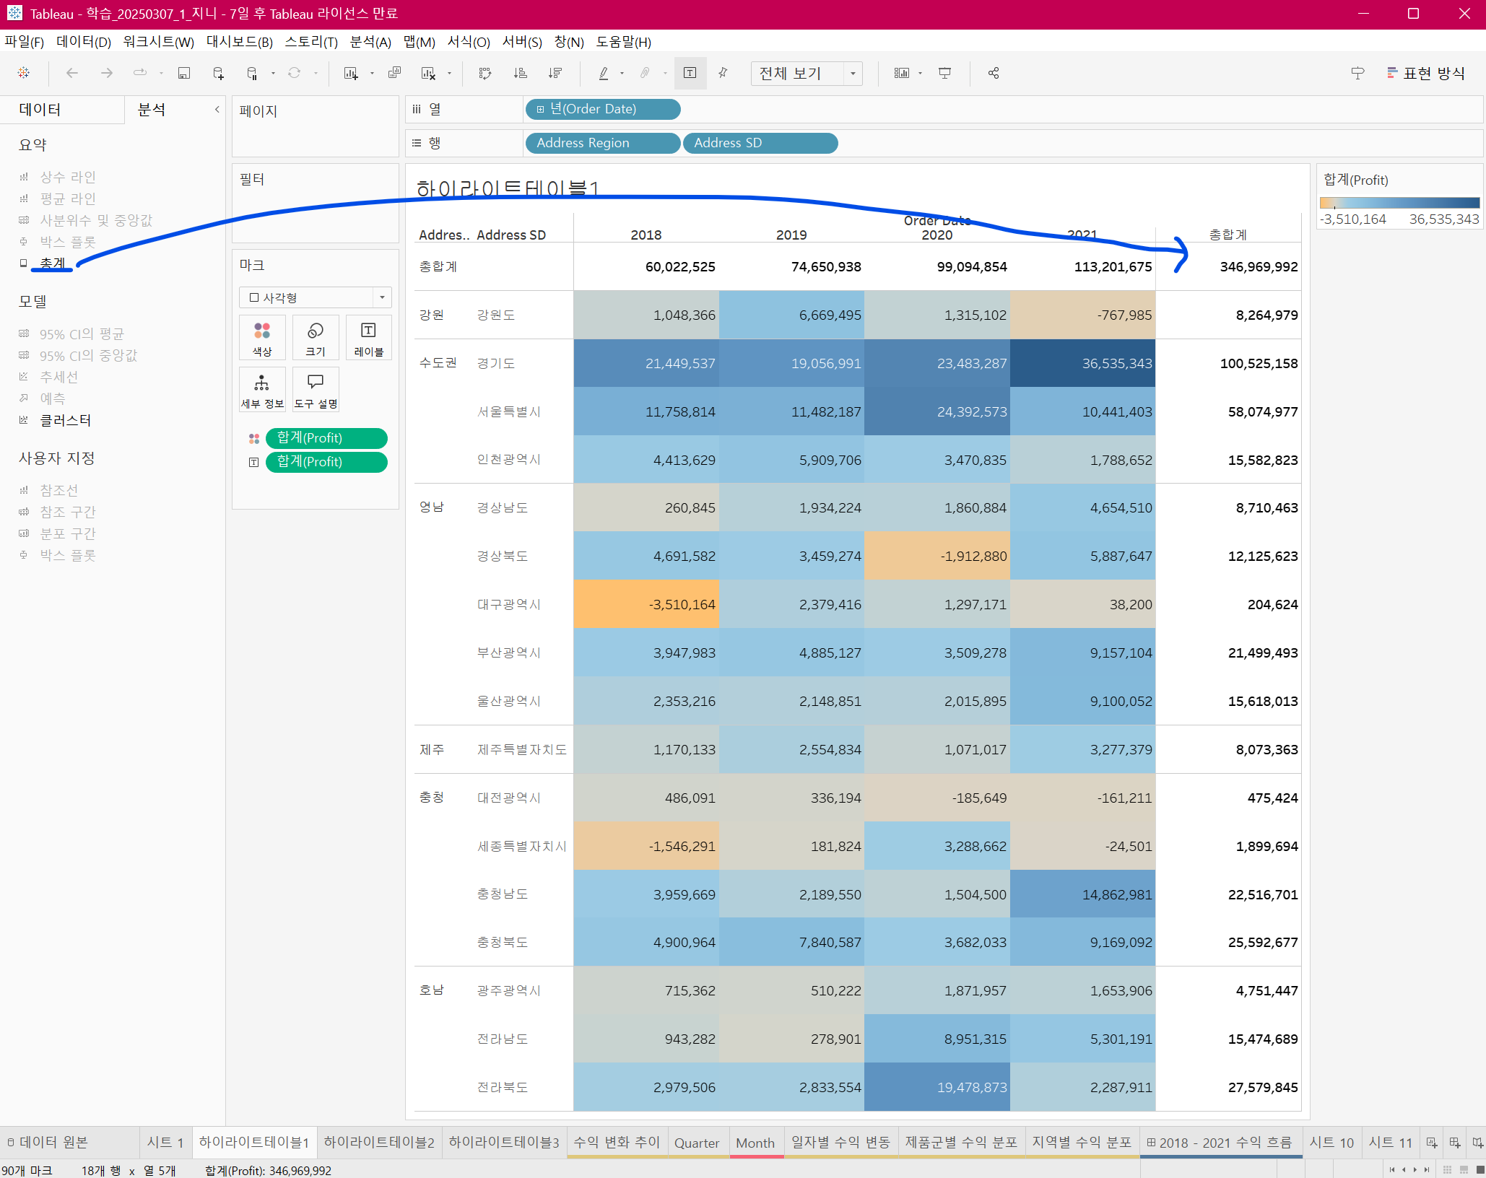Viewport: 1486px width, 1178px height.
Task: Toggle the Fix Axes pin icon
Action: coord(723,73)
